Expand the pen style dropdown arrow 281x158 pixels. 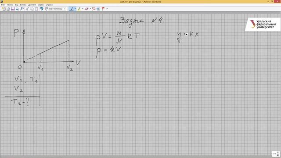(x=75, y=9)
